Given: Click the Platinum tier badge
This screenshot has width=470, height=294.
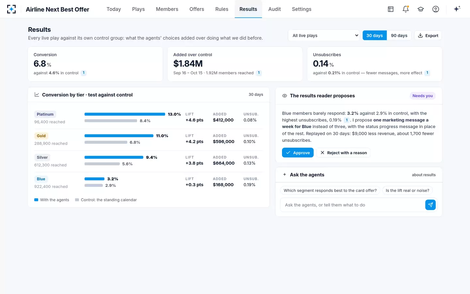Looking at the screenshot, I should [45, 114].
